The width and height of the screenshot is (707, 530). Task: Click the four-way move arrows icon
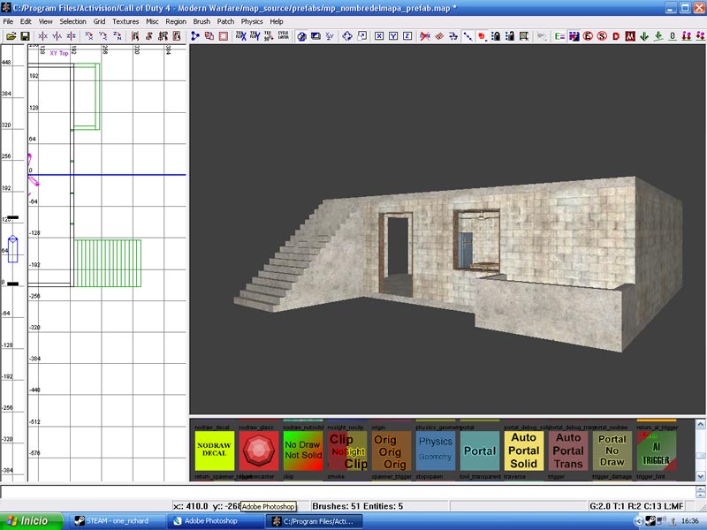pyautogui.click(x=347, y=36)
